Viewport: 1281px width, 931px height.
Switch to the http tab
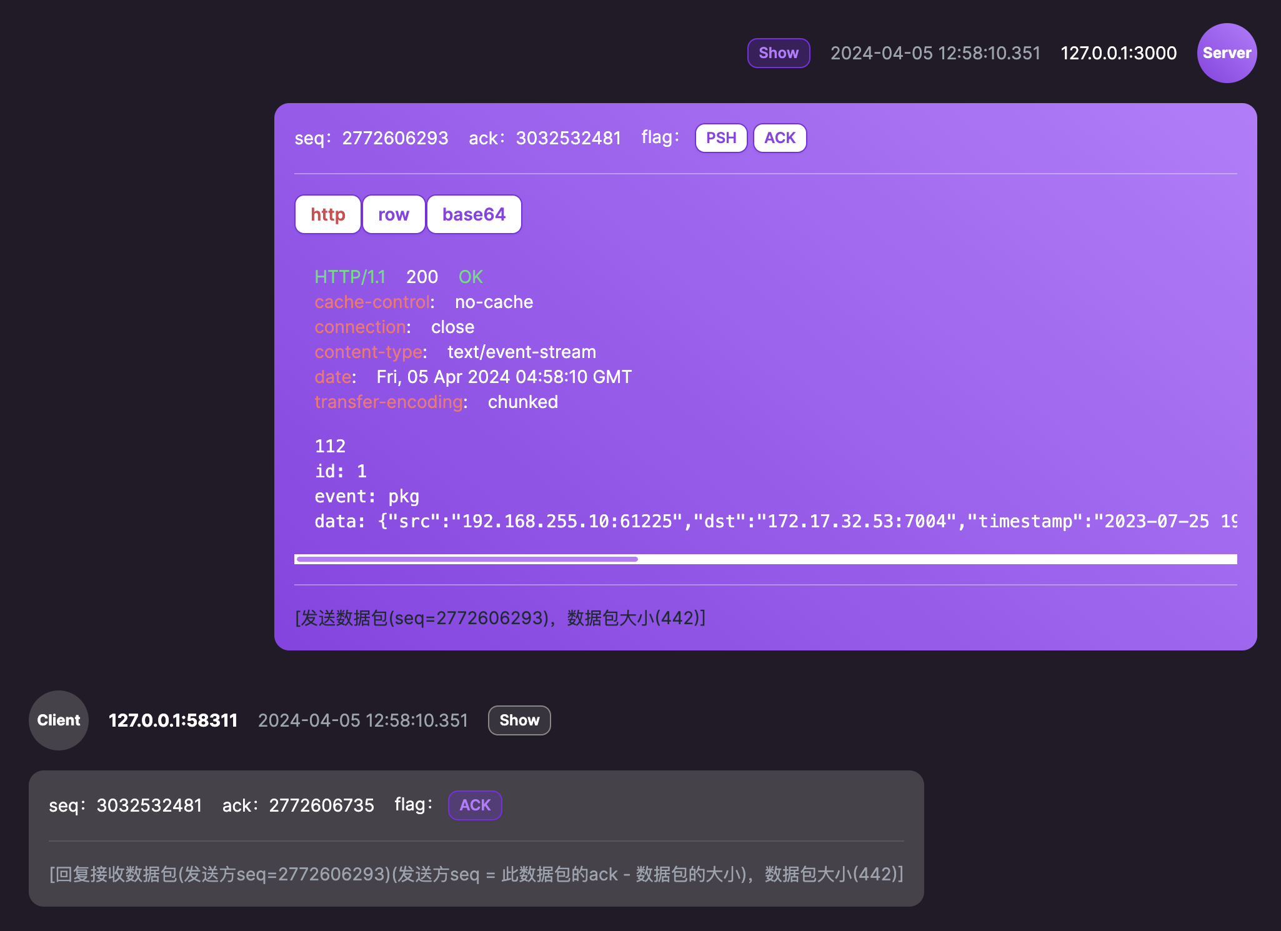328,214
